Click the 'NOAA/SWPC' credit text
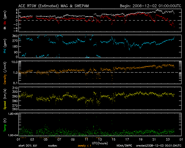 pos(124,146)
